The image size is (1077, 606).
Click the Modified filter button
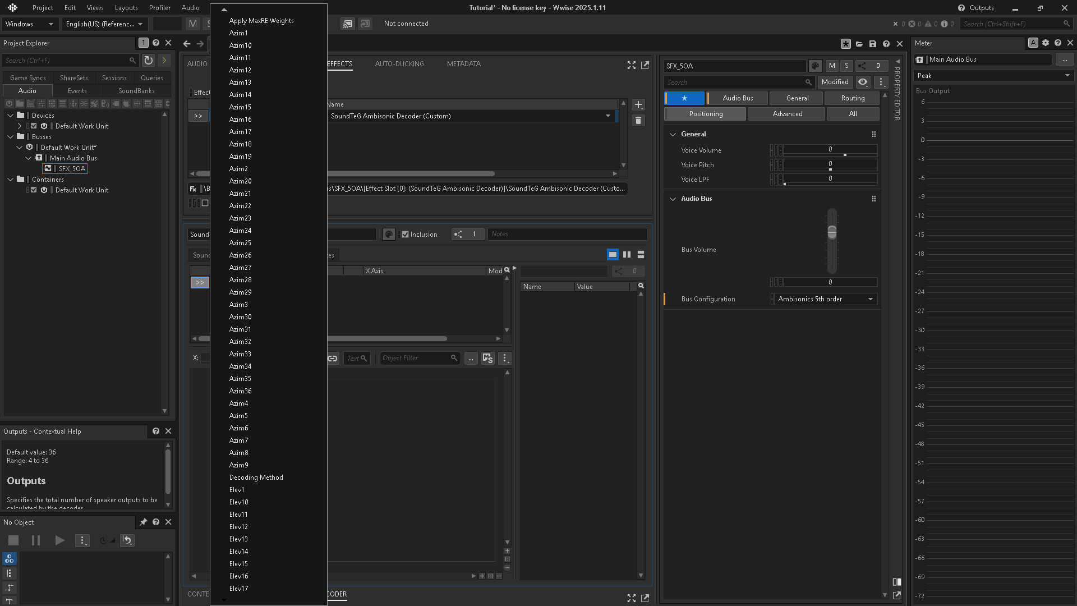[x=835, y=82]
